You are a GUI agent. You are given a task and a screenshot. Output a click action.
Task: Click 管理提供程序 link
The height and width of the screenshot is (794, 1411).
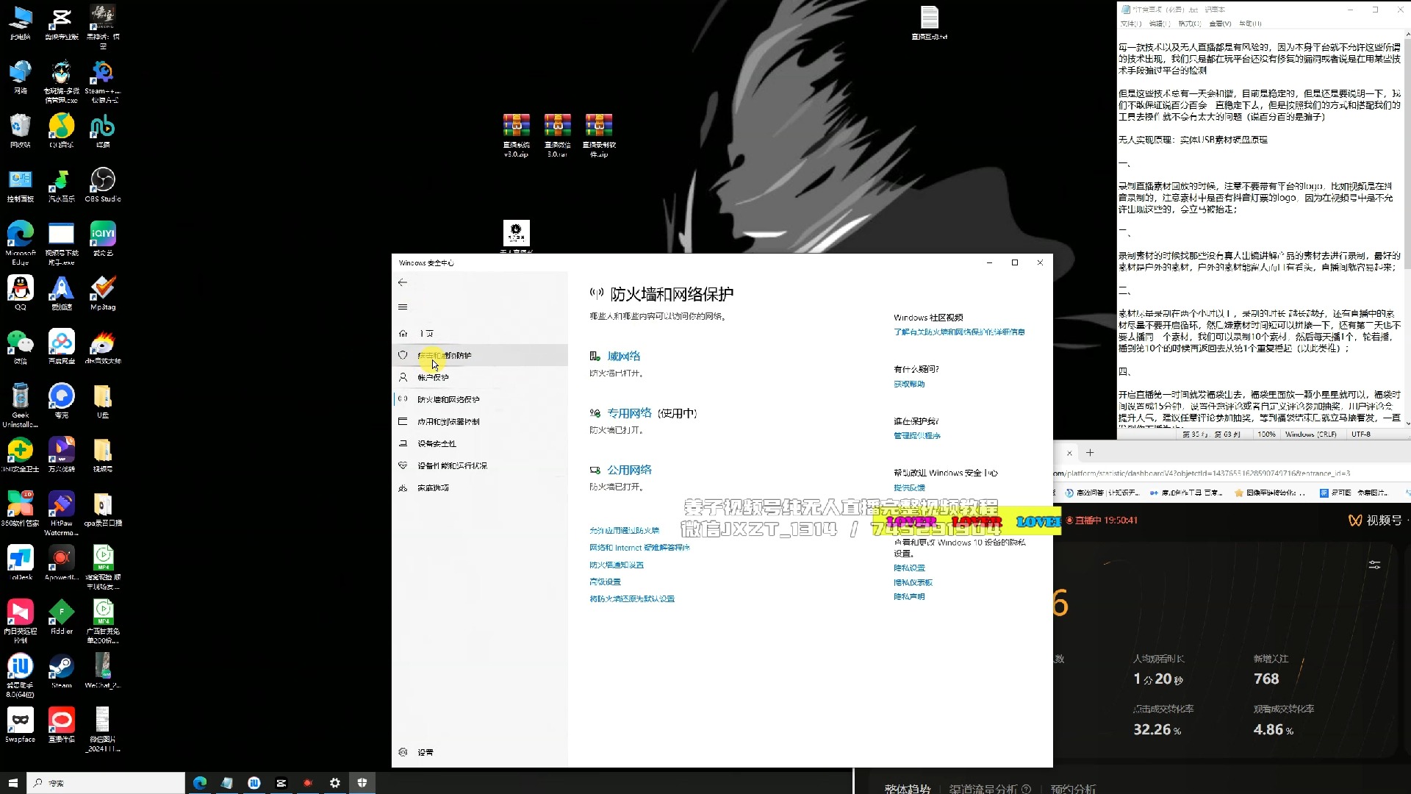click(x=916, y=435)
